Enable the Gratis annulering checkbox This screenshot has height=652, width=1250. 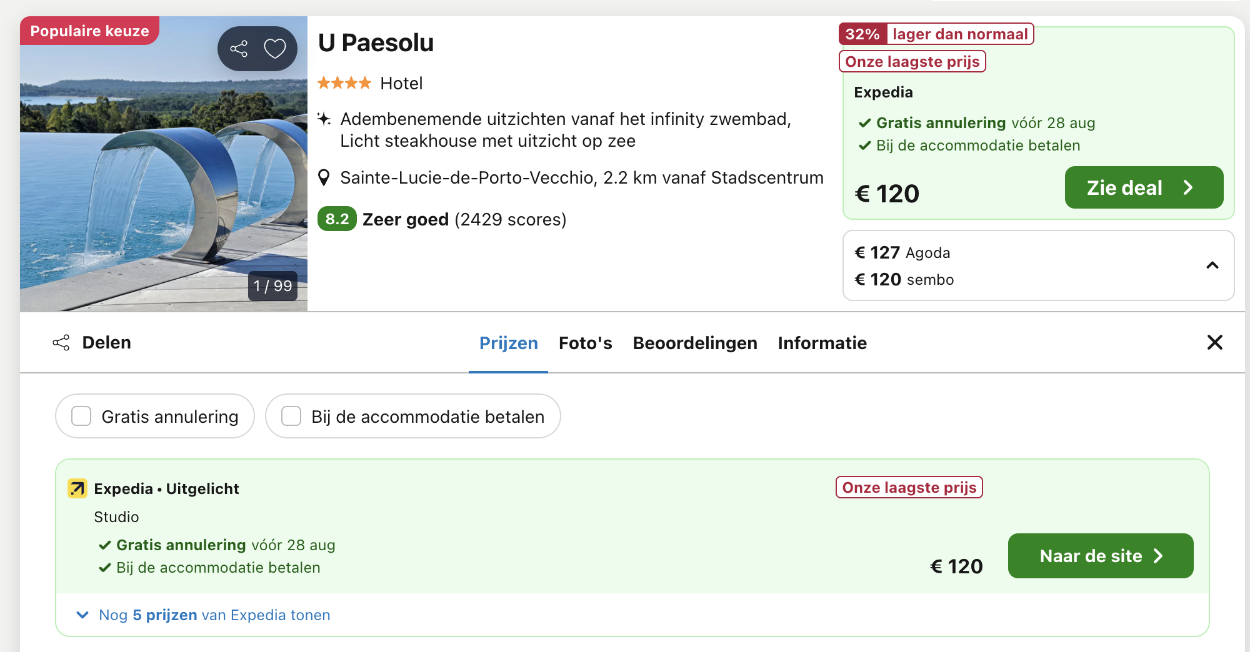[x=81, y=416]
